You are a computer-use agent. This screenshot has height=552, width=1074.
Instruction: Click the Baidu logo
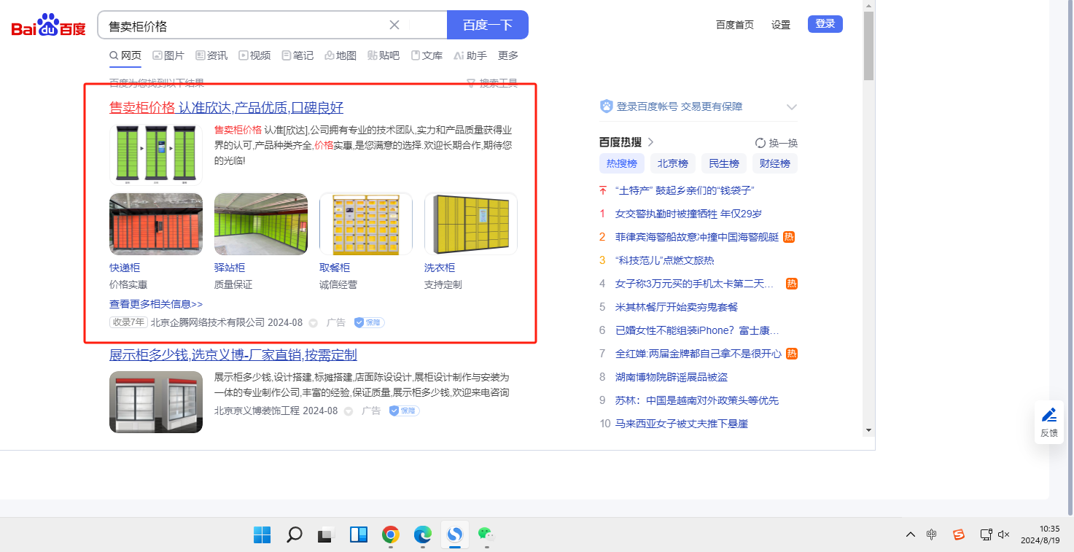(x=48, y=26)
